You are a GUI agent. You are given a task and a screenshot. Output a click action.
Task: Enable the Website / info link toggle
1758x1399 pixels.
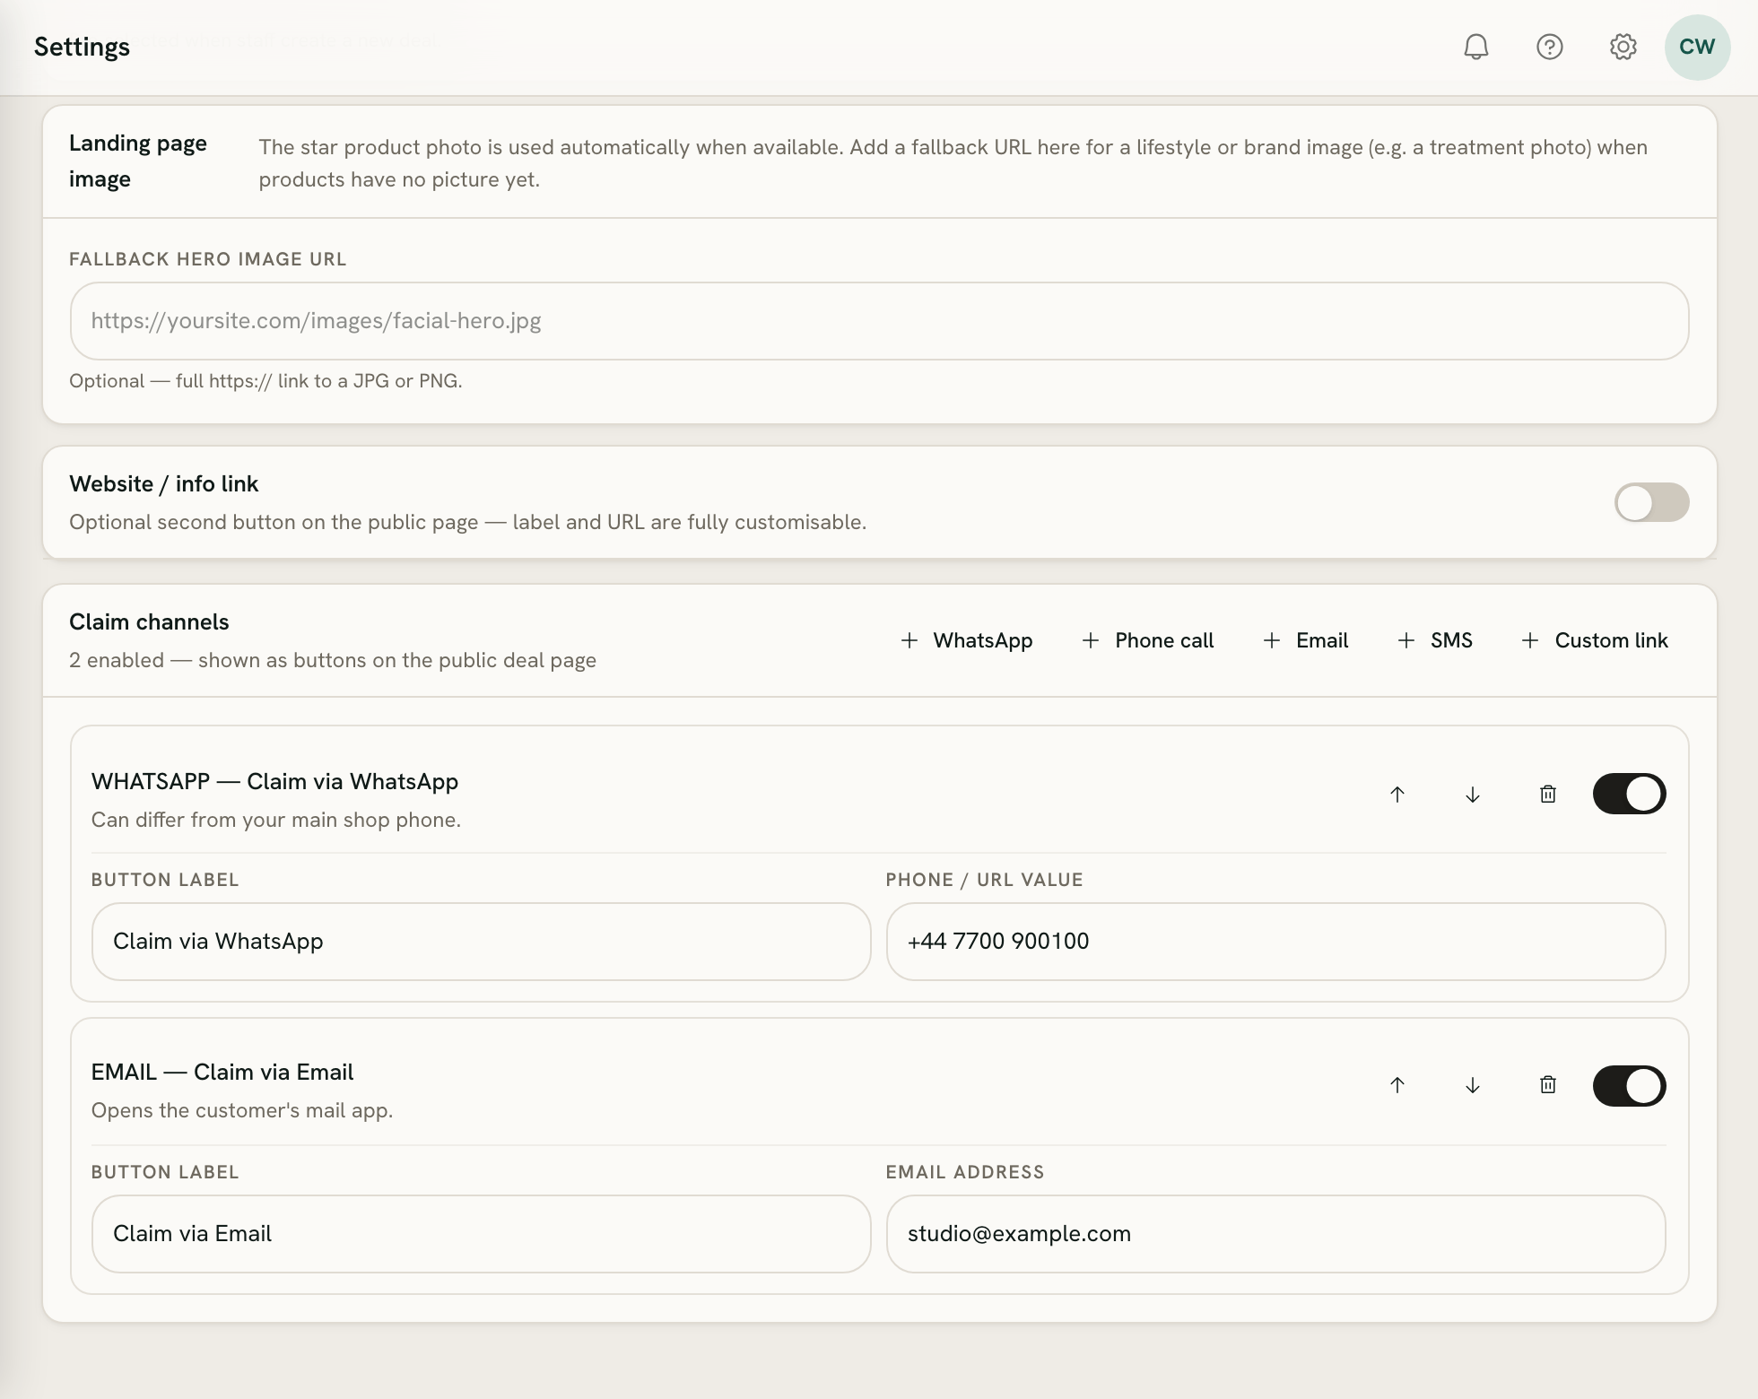click(x=1651, y=502)
